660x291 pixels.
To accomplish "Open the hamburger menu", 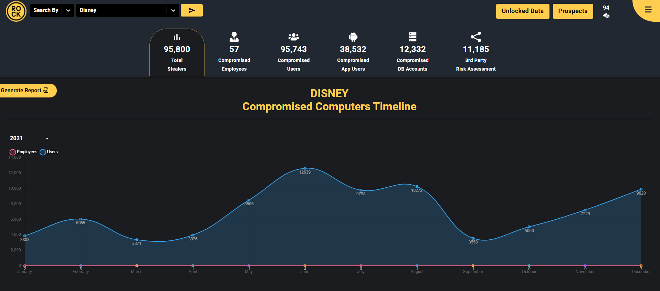I will click(x=648, y=10).
